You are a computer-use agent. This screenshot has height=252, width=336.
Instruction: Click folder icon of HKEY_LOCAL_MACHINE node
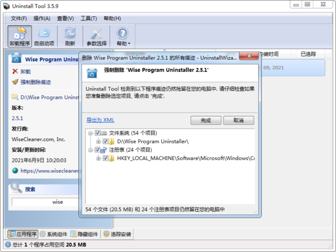(x=111, y=158)
